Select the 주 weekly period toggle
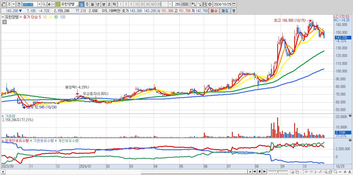353x175 pixels. (87, 5)
